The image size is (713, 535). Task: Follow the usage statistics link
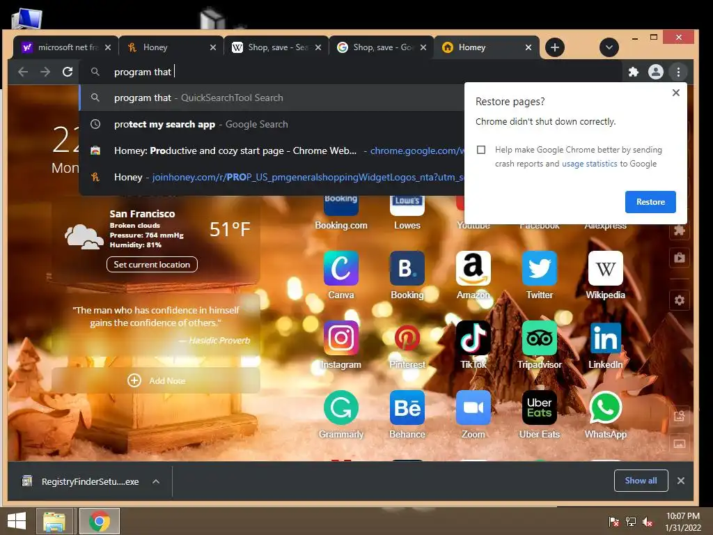tap(589, 164)
